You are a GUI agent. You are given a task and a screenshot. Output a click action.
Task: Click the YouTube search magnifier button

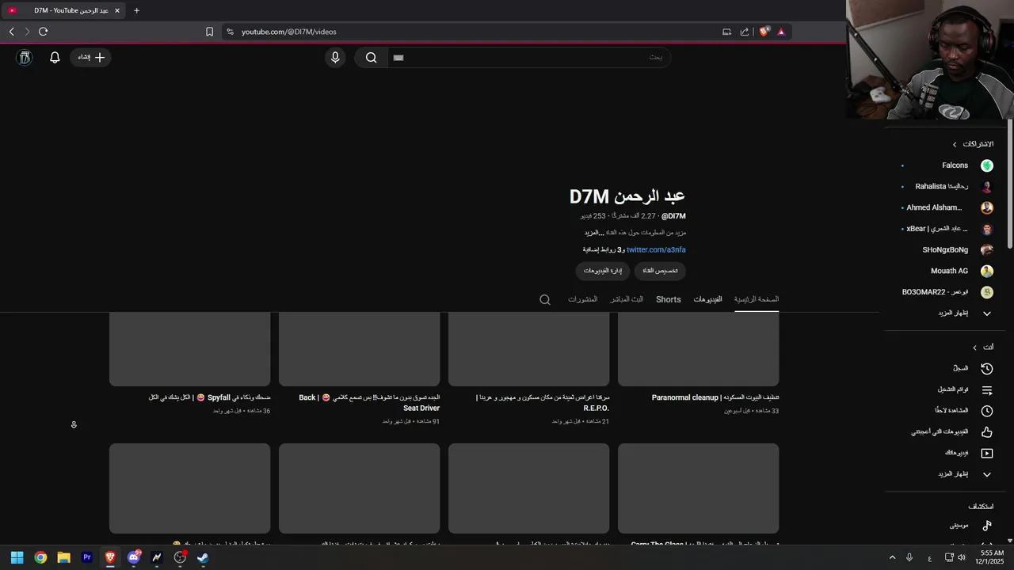(371, 57)
